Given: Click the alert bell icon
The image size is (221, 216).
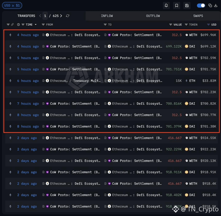Looking at the screenshot, I should point(166,6).
